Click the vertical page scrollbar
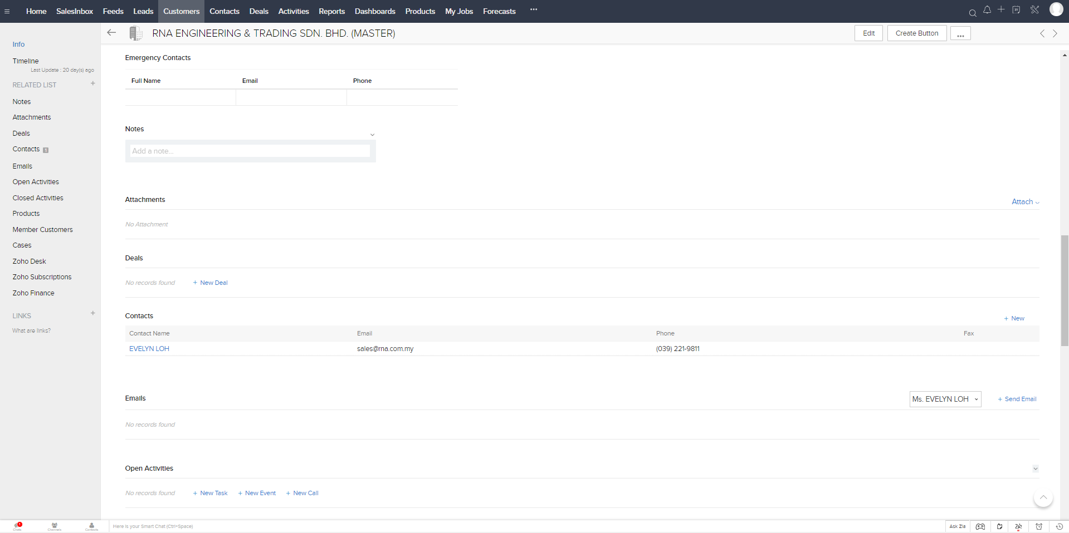 [1065, 289]
